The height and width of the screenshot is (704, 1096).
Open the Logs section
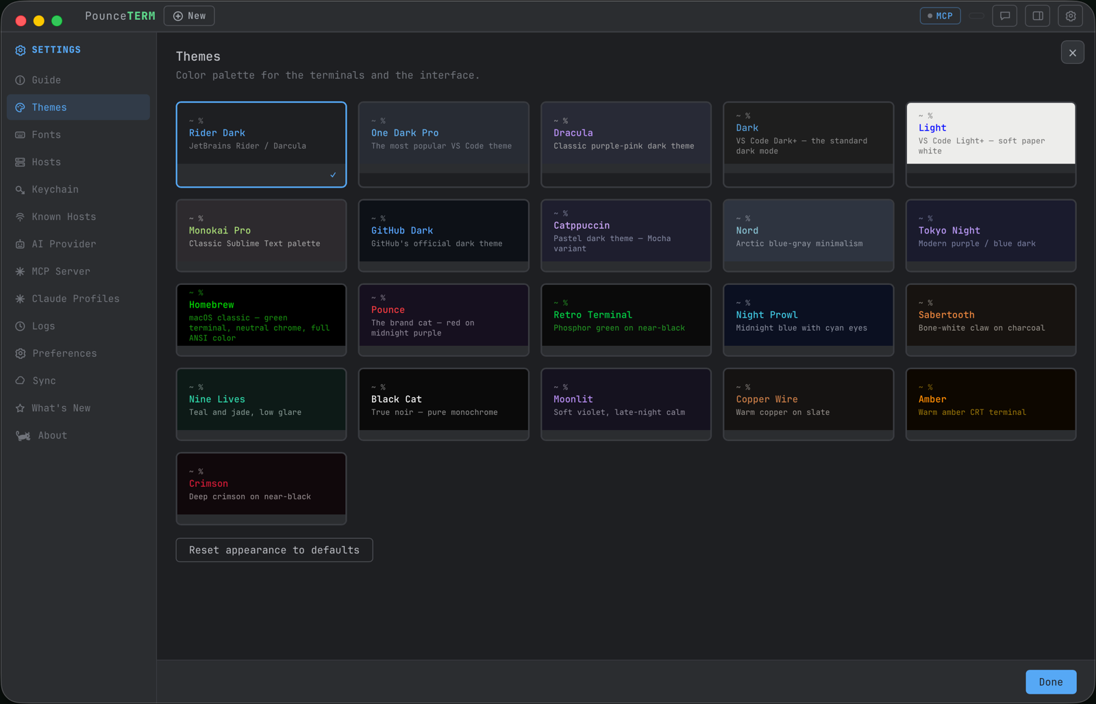point(79,327)
